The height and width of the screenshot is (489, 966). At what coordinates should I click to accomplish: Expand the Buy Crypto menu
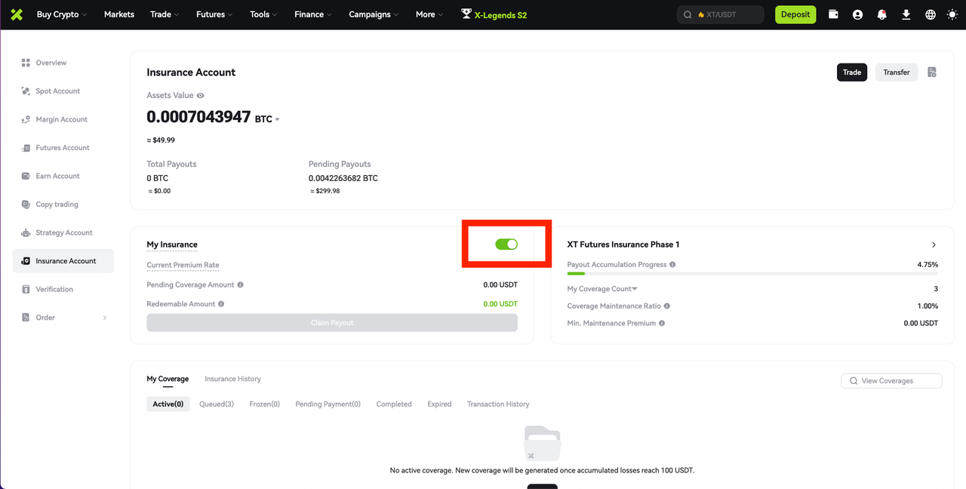pos(61,14)
